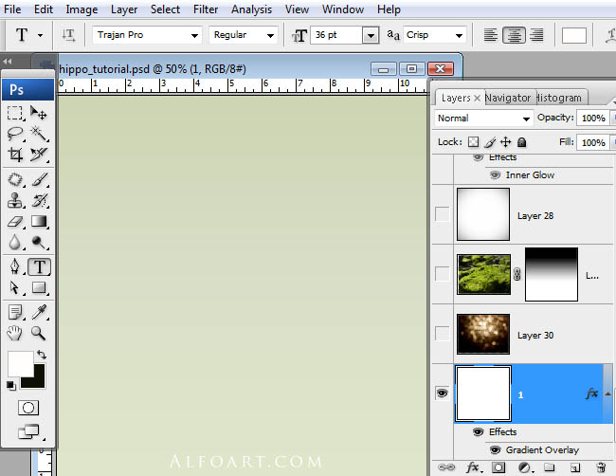The width and height of the screenshot is (616, 476).
Task: Select the Hand tool
Action: coord(15,333)
